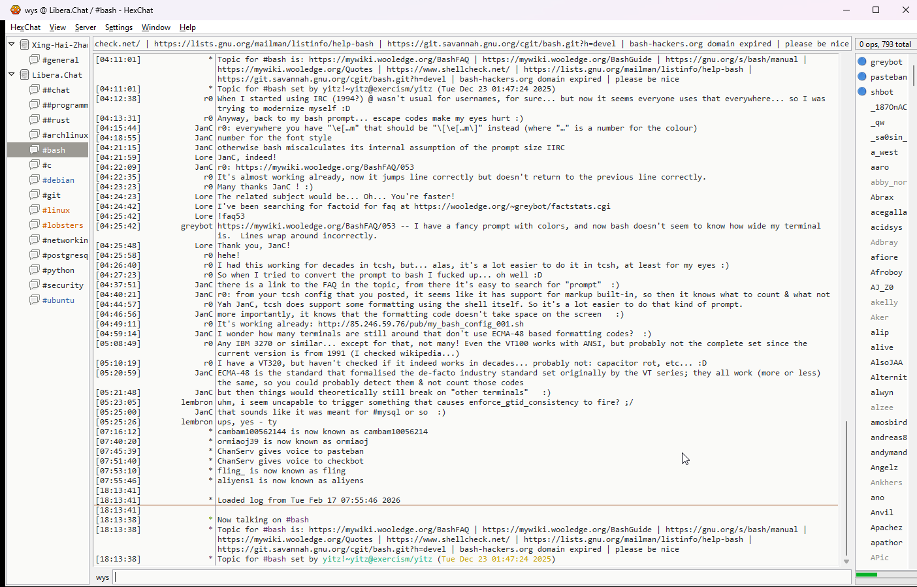Viewport: 917px width, 587px height.
Task: Click the channel icon beside #lobsters
Action: tap(35, 225)
